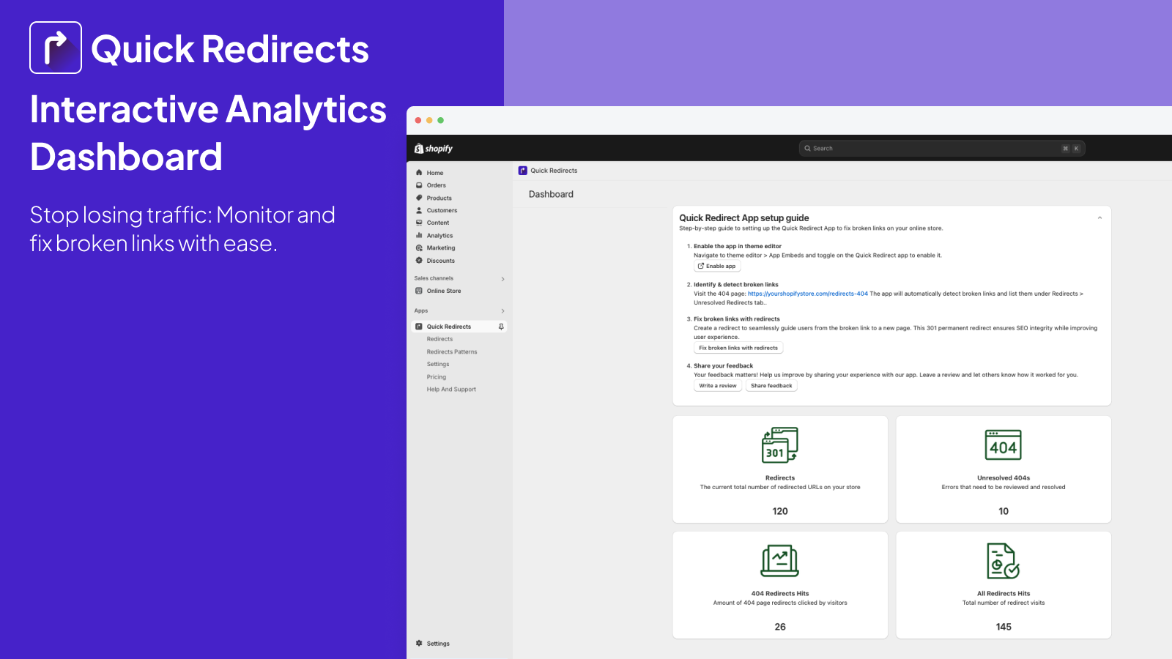
Task: Click the Discounts label in sidebar
Action: (441, 261)
